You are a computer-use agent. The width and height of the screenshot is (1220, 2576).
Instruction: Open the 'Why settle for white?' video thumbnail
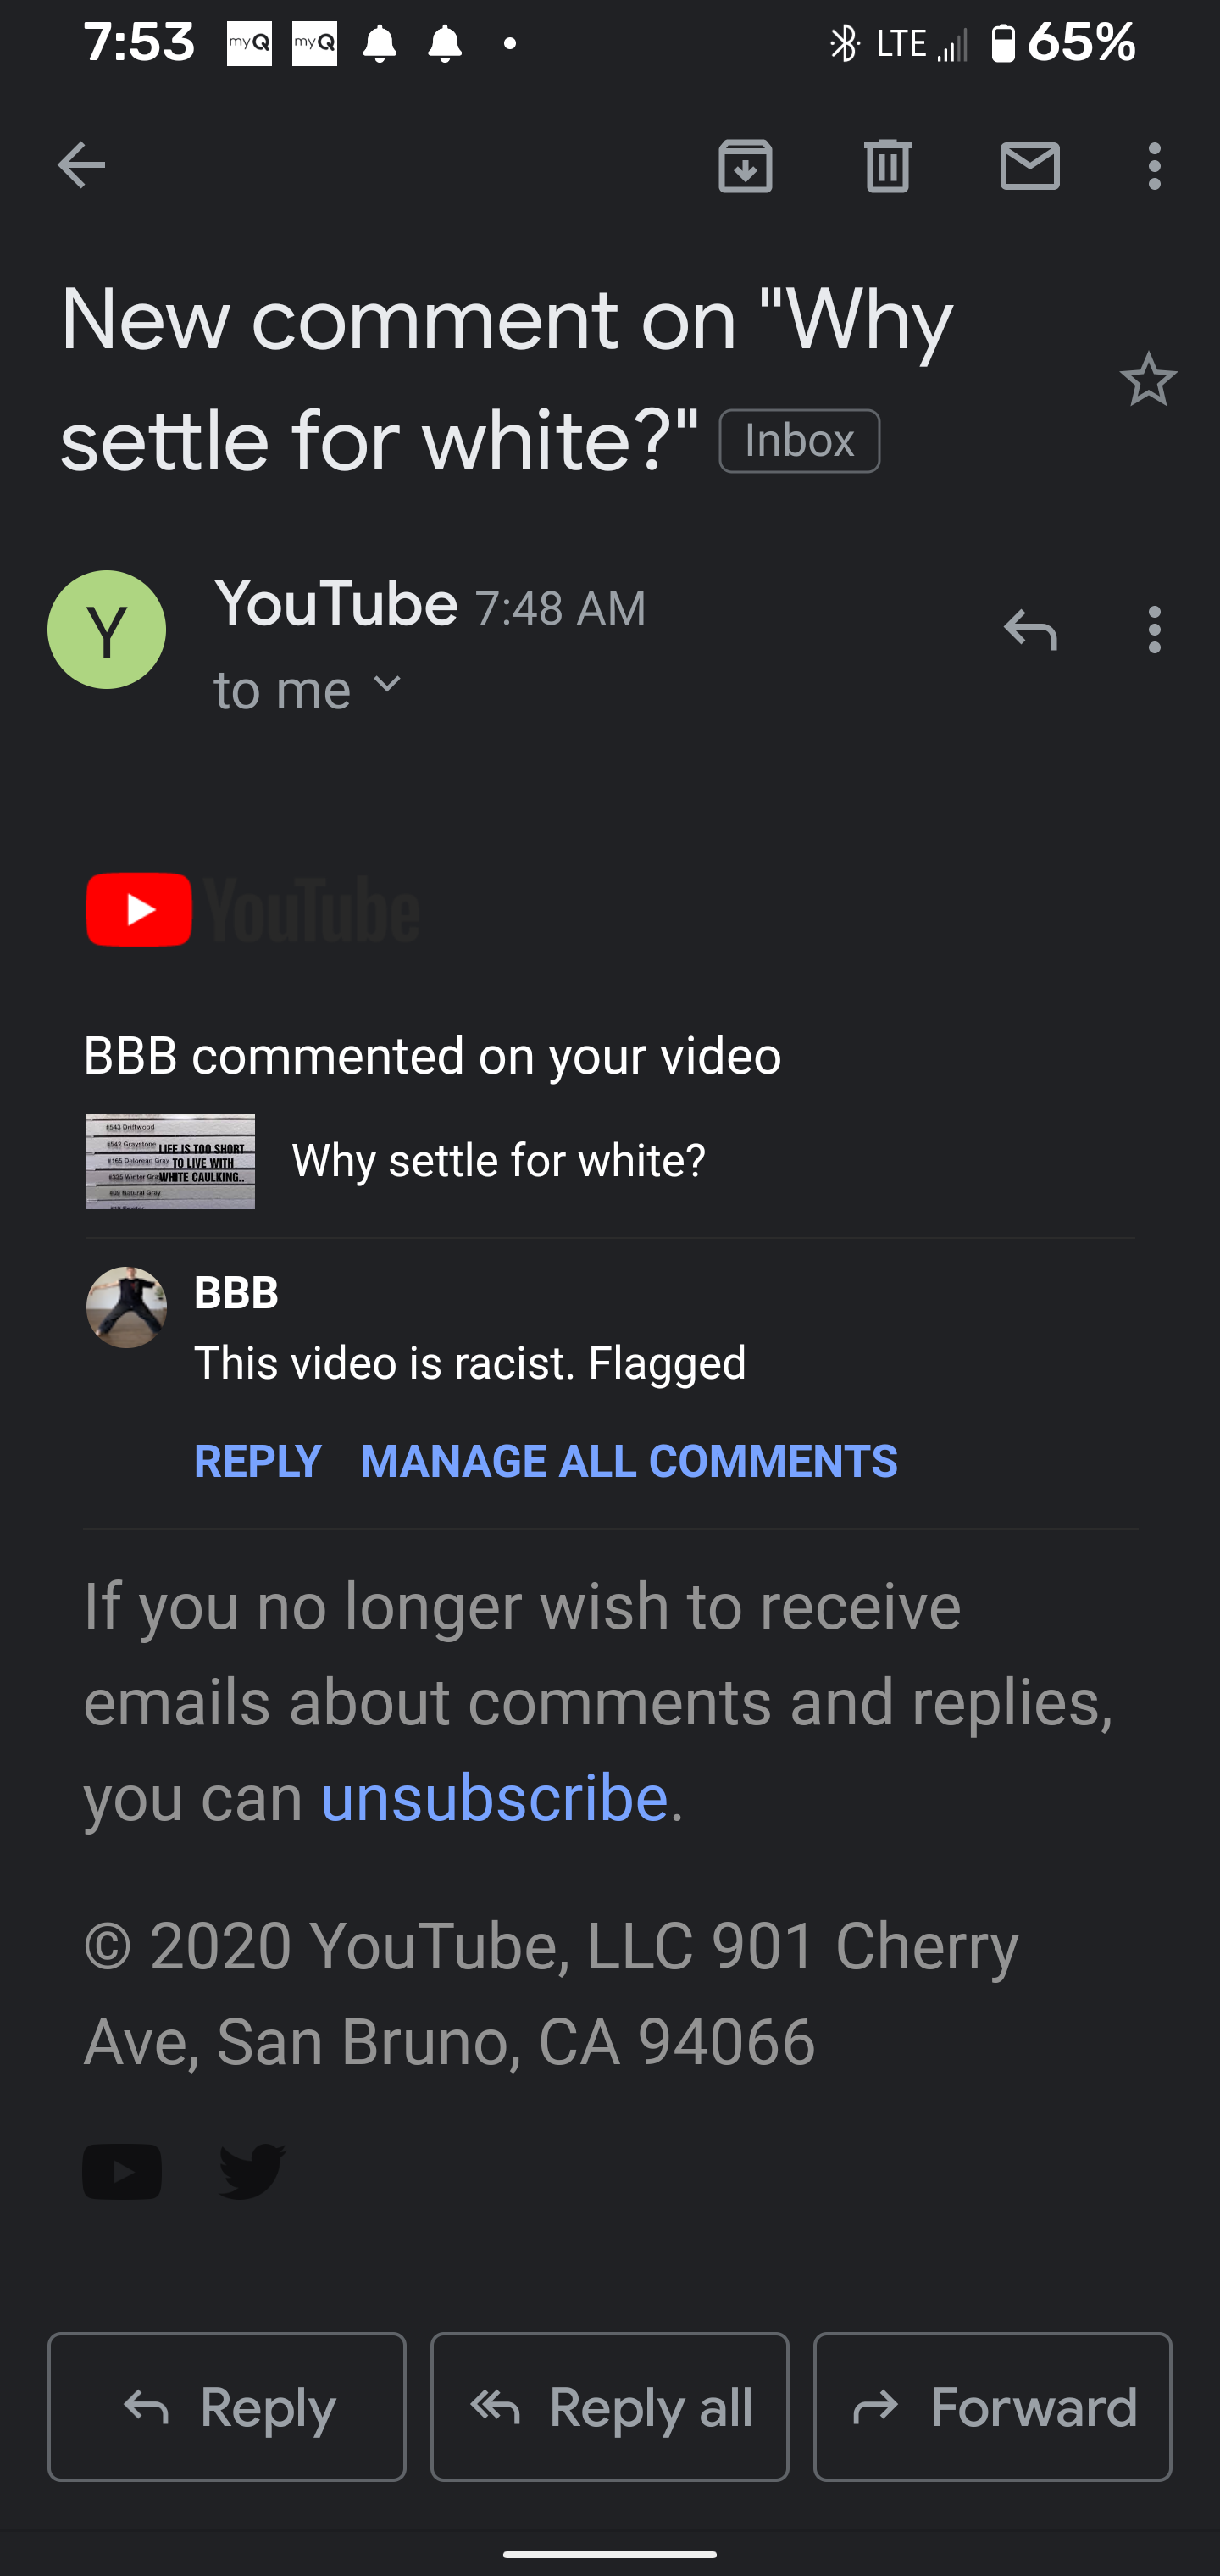[x=170, y=1161]
